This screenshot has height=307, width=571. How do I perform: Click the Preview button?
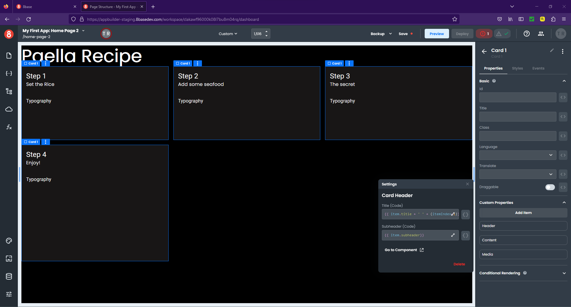click(437, 34)
